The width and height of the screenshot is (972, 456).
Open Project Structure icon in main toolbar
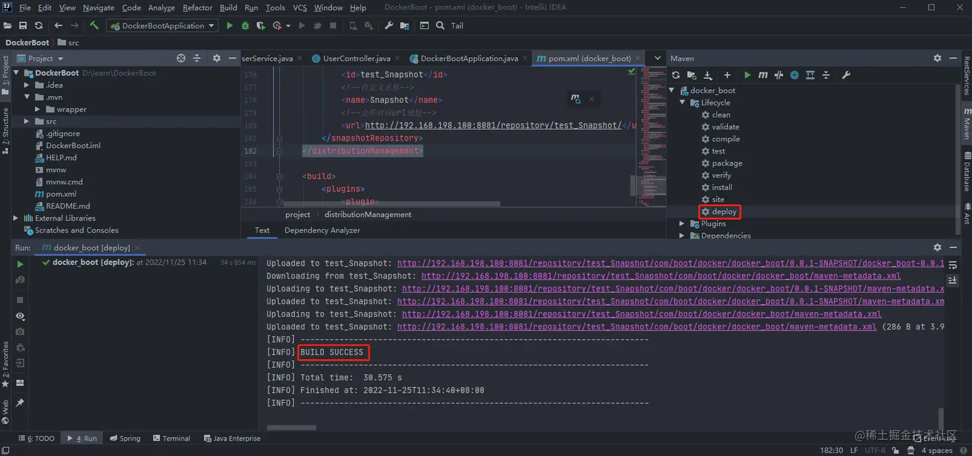[404, 26]
